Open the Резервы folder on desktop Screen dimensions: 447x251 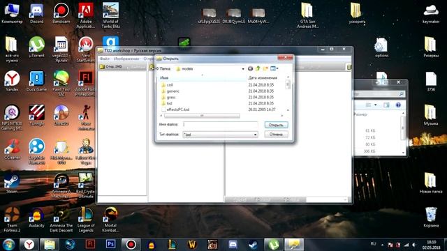[431, 47]
